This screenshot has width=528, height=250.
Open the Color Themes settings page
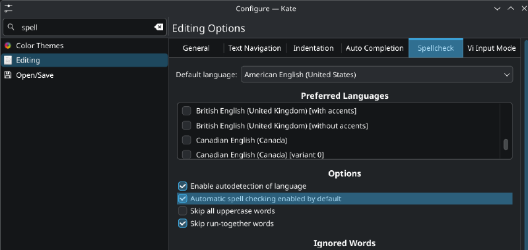coord(84,46)
